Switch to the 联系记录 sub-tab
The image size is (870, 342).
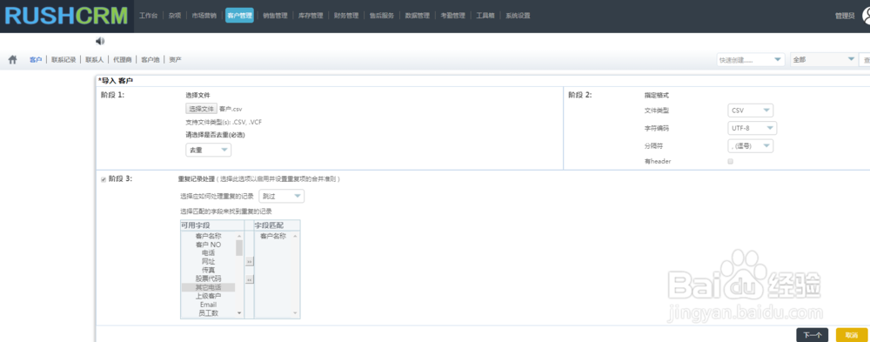point(64,60)
